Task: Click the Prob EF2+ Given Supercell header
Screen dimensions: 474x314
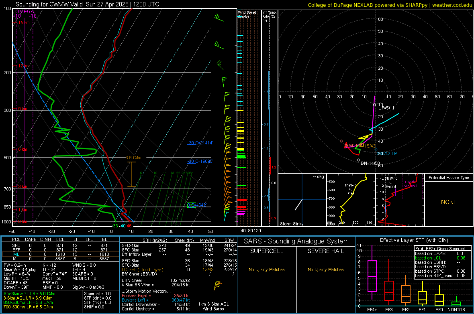Action: (440, 249)
